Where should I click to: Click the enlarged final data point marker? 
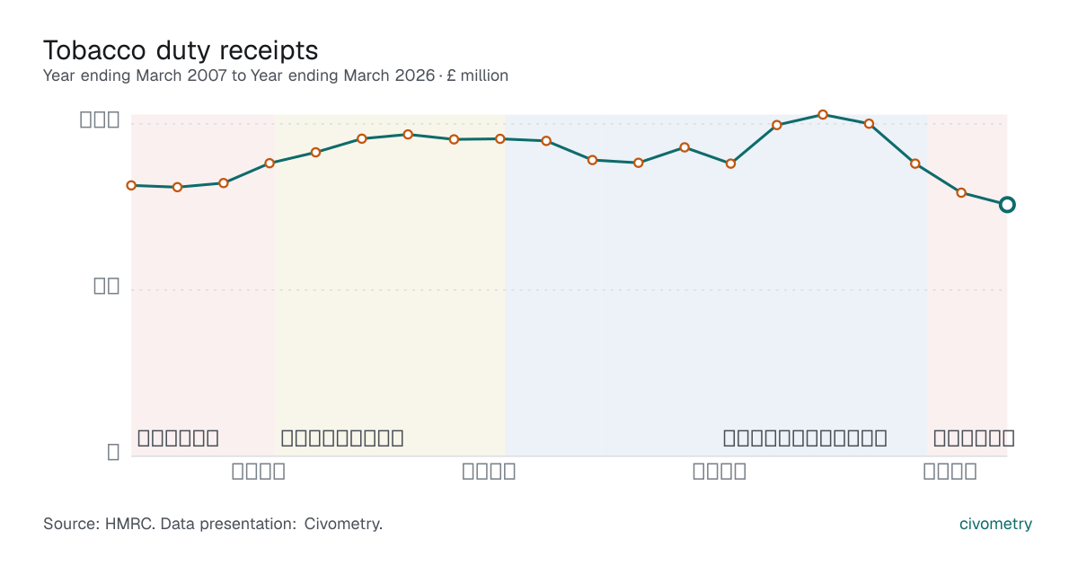[1007, 205]
